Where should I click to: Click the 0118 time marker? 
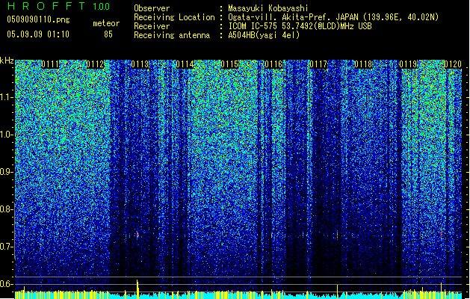[x=363, y=64]
